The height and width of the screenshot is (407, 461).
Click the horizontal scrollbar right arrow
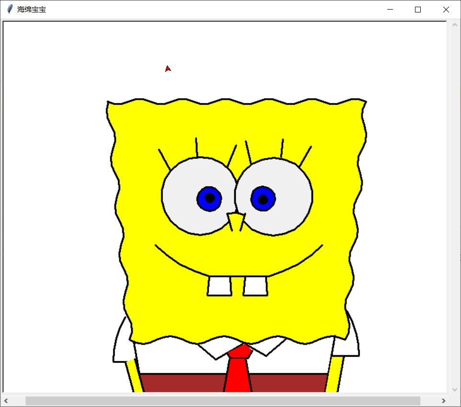click(444, 400)
